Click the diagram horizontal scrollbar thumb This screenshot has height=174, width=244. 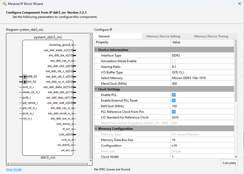click(x=48, y=164)
